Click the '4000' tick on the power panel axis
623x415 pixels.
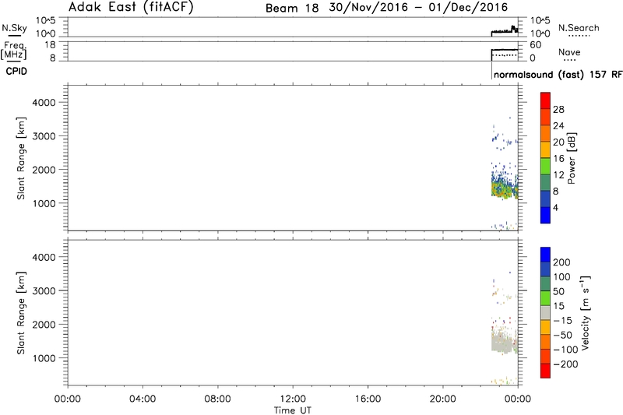44,103
